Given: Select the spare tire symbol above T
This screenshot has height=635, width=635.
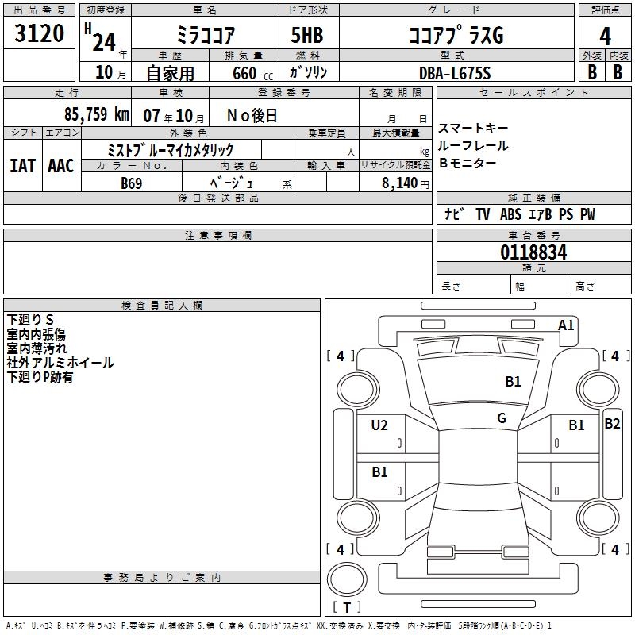Looking at the screenshot, I should coord(347,579).
